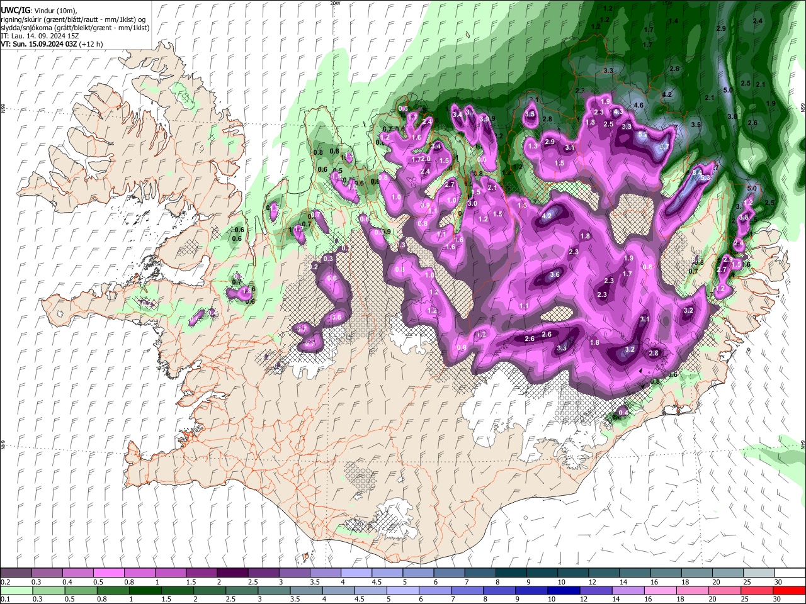Click the "IT: Lau. 14. 09. 2024 15Z" line
The width and height of the screenshot is (806, 604).
click(40, 36)
